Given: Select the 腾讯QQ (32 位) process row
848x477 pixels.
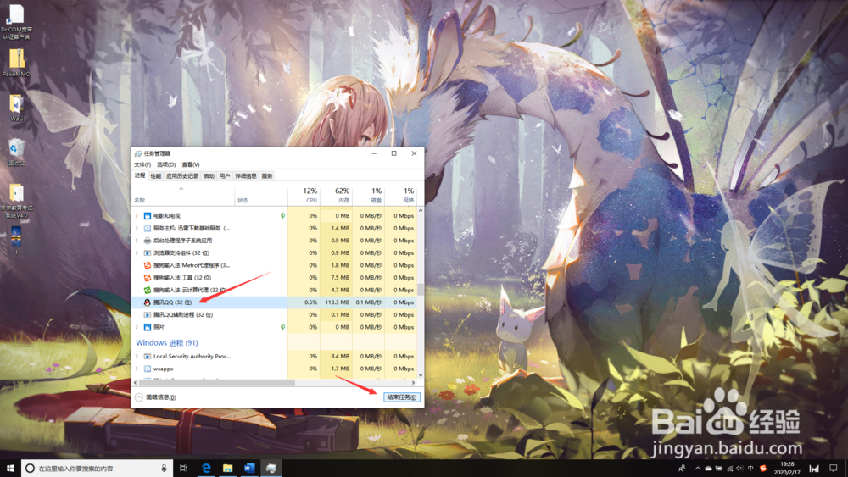Looking at the screenshot, I should tap(274, 302).
